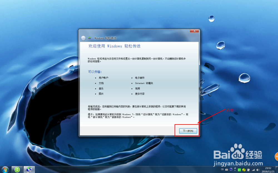278x173 pixels.
Task: Click the 下一步(N) Next button
Action: coord(188,131)
